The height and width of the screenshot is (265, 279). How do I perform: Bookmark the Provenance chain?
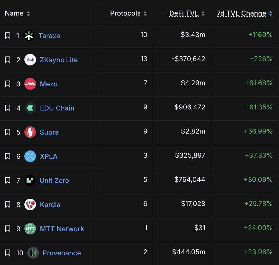click(x=8, y=253)
